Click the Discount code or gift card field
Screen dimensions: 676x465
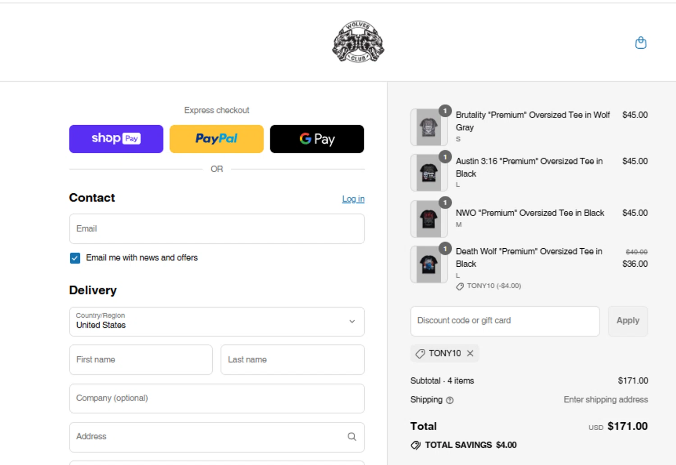(x=505, y=321)
